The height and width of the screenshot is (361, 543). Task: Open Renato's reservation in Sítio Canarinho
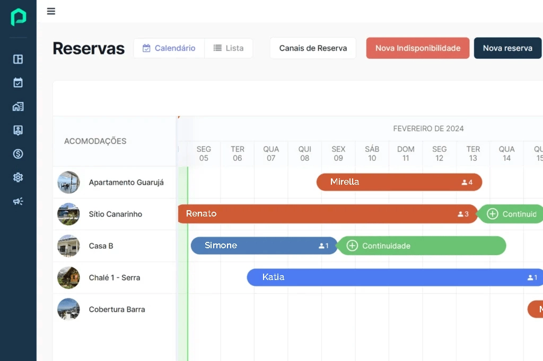[x=323, y=214]
